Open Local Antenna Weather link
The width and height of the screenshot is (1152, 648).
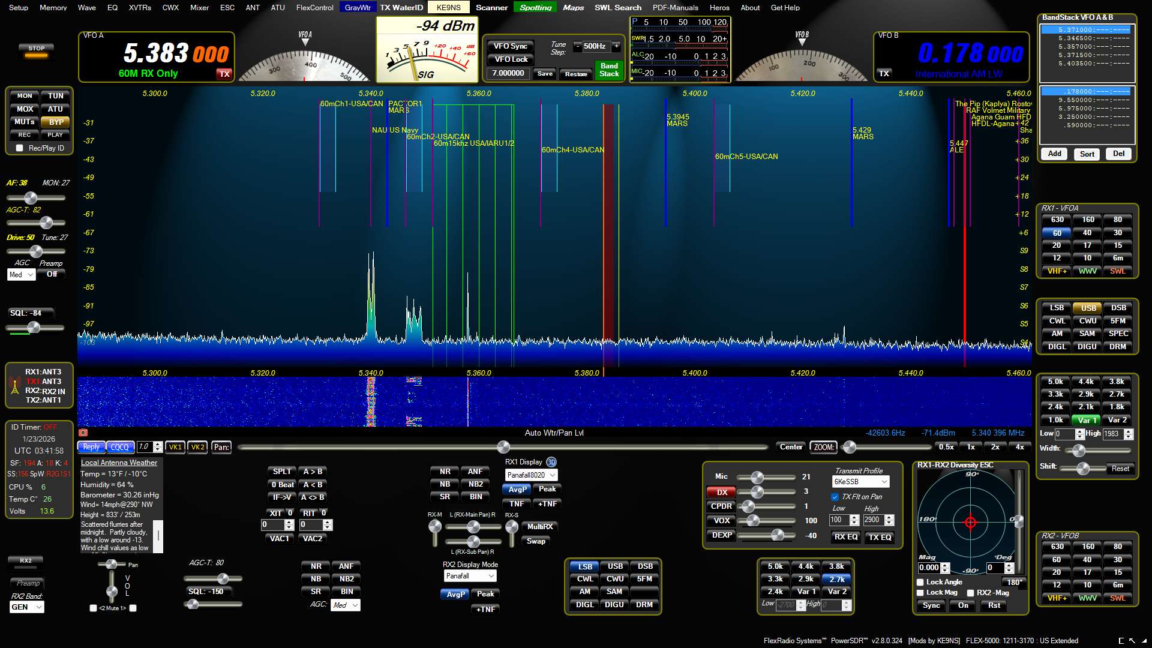click(x=119, y=463)
